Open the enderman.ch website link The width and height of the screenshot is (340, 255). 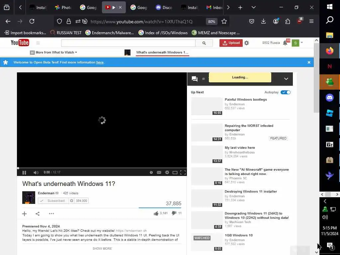tap(131, 231)
